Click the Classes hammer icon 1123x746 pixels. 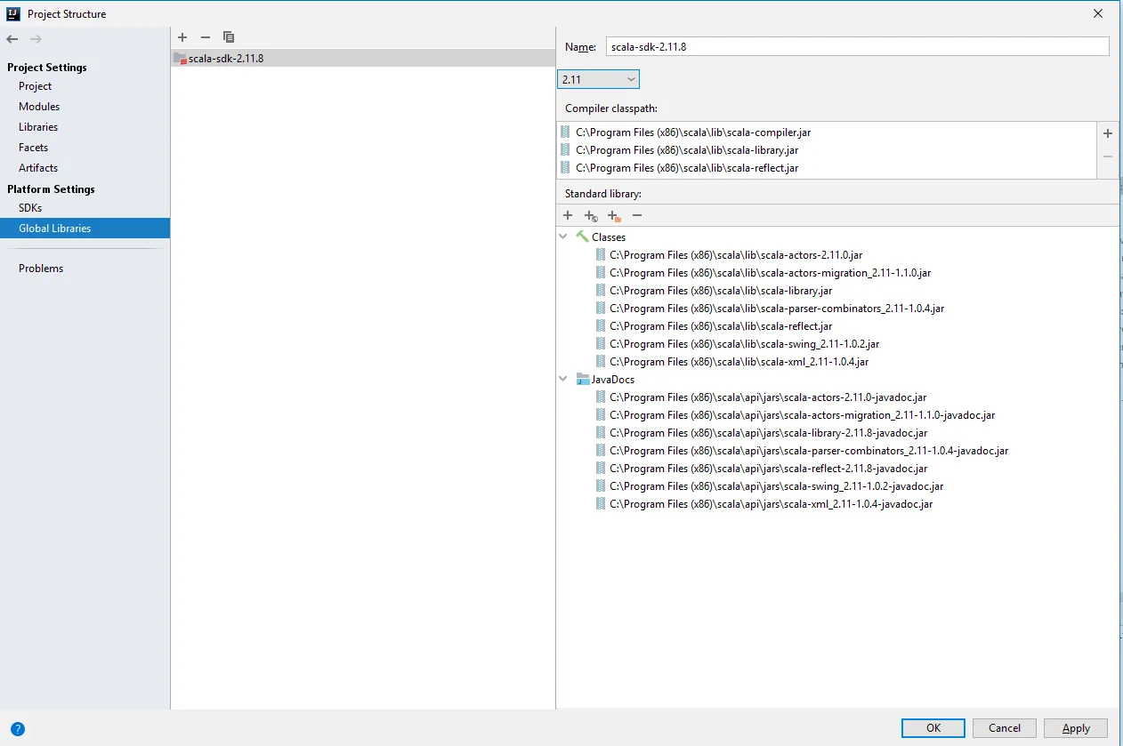click(x=582, y=237)
